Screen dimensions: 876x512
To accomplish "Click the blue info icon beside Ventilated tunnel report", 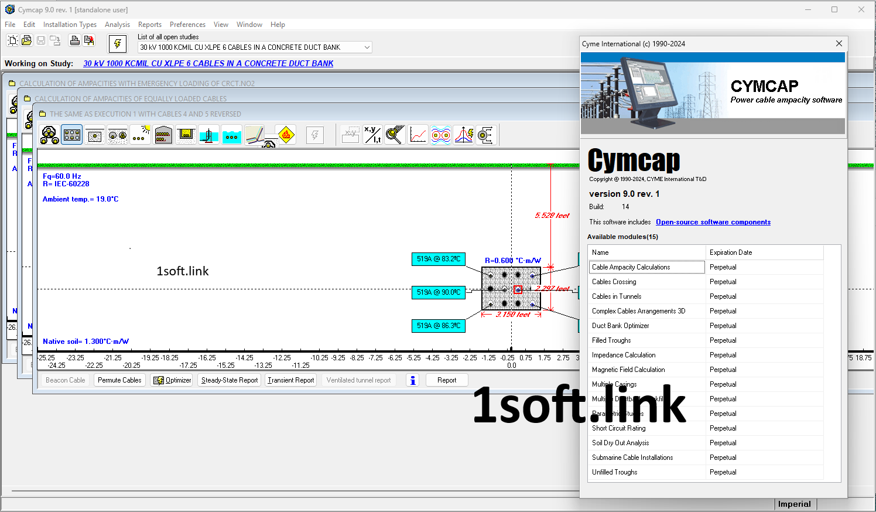I will [413, 380].
